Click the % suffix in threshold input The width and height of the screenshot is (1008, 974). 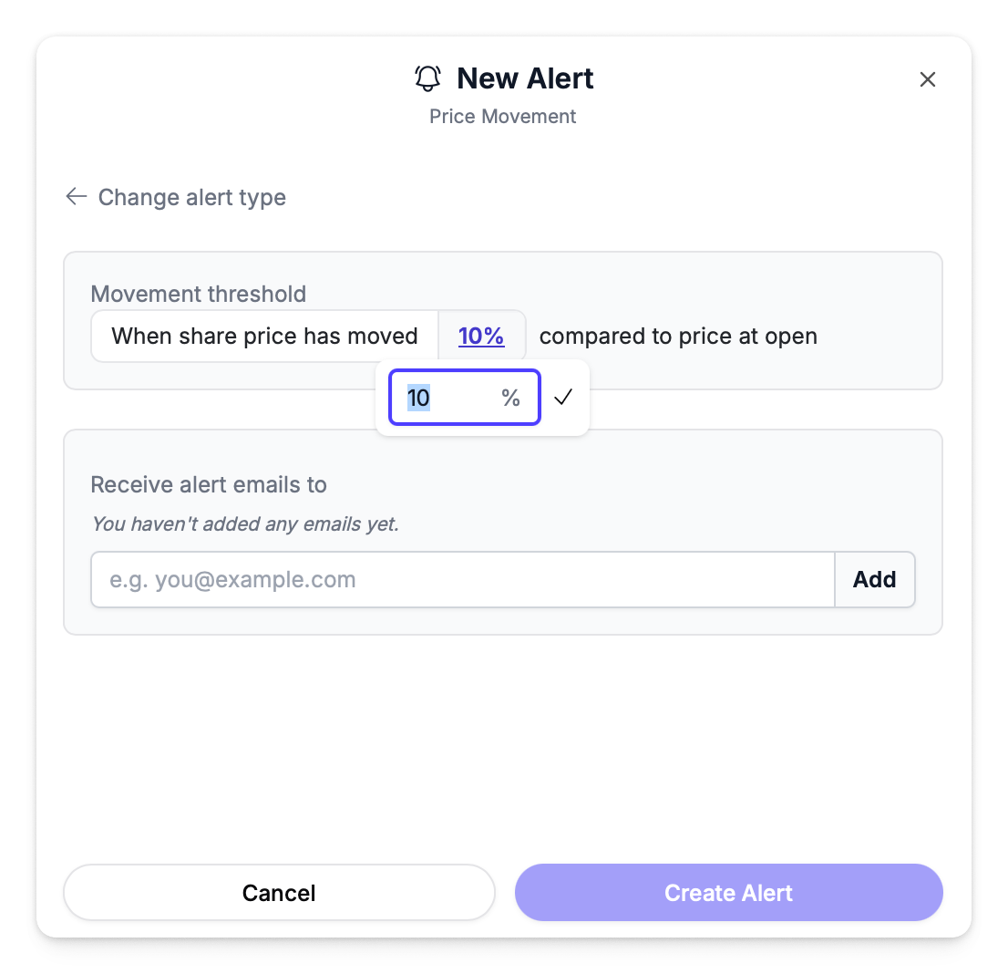tap(510, 398)
